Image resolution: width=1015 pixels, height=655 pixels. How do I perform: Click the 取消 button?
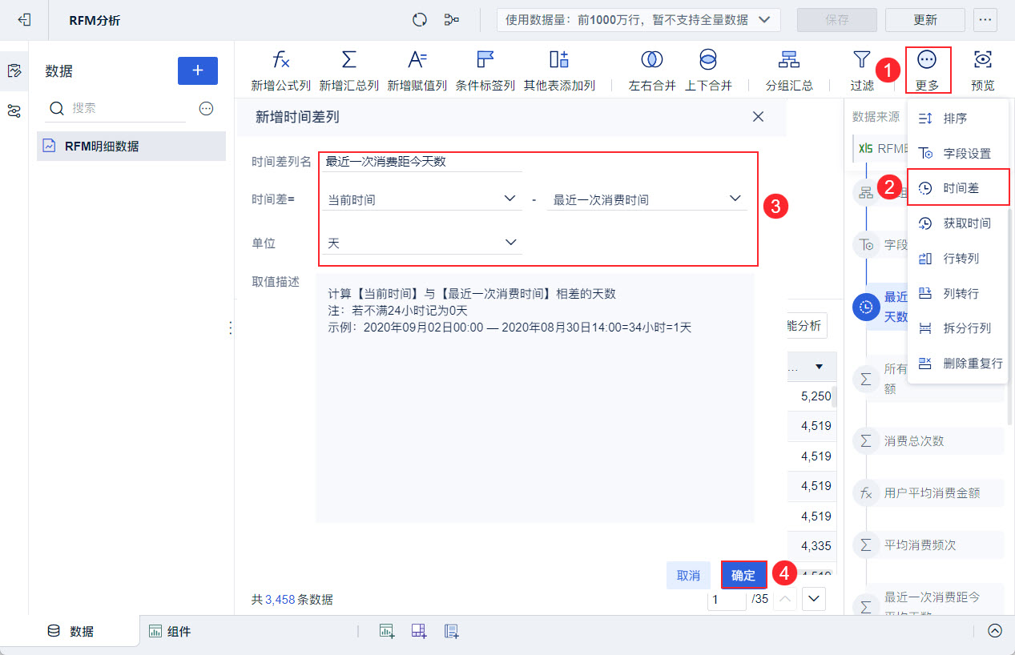[x=688, y=575]
